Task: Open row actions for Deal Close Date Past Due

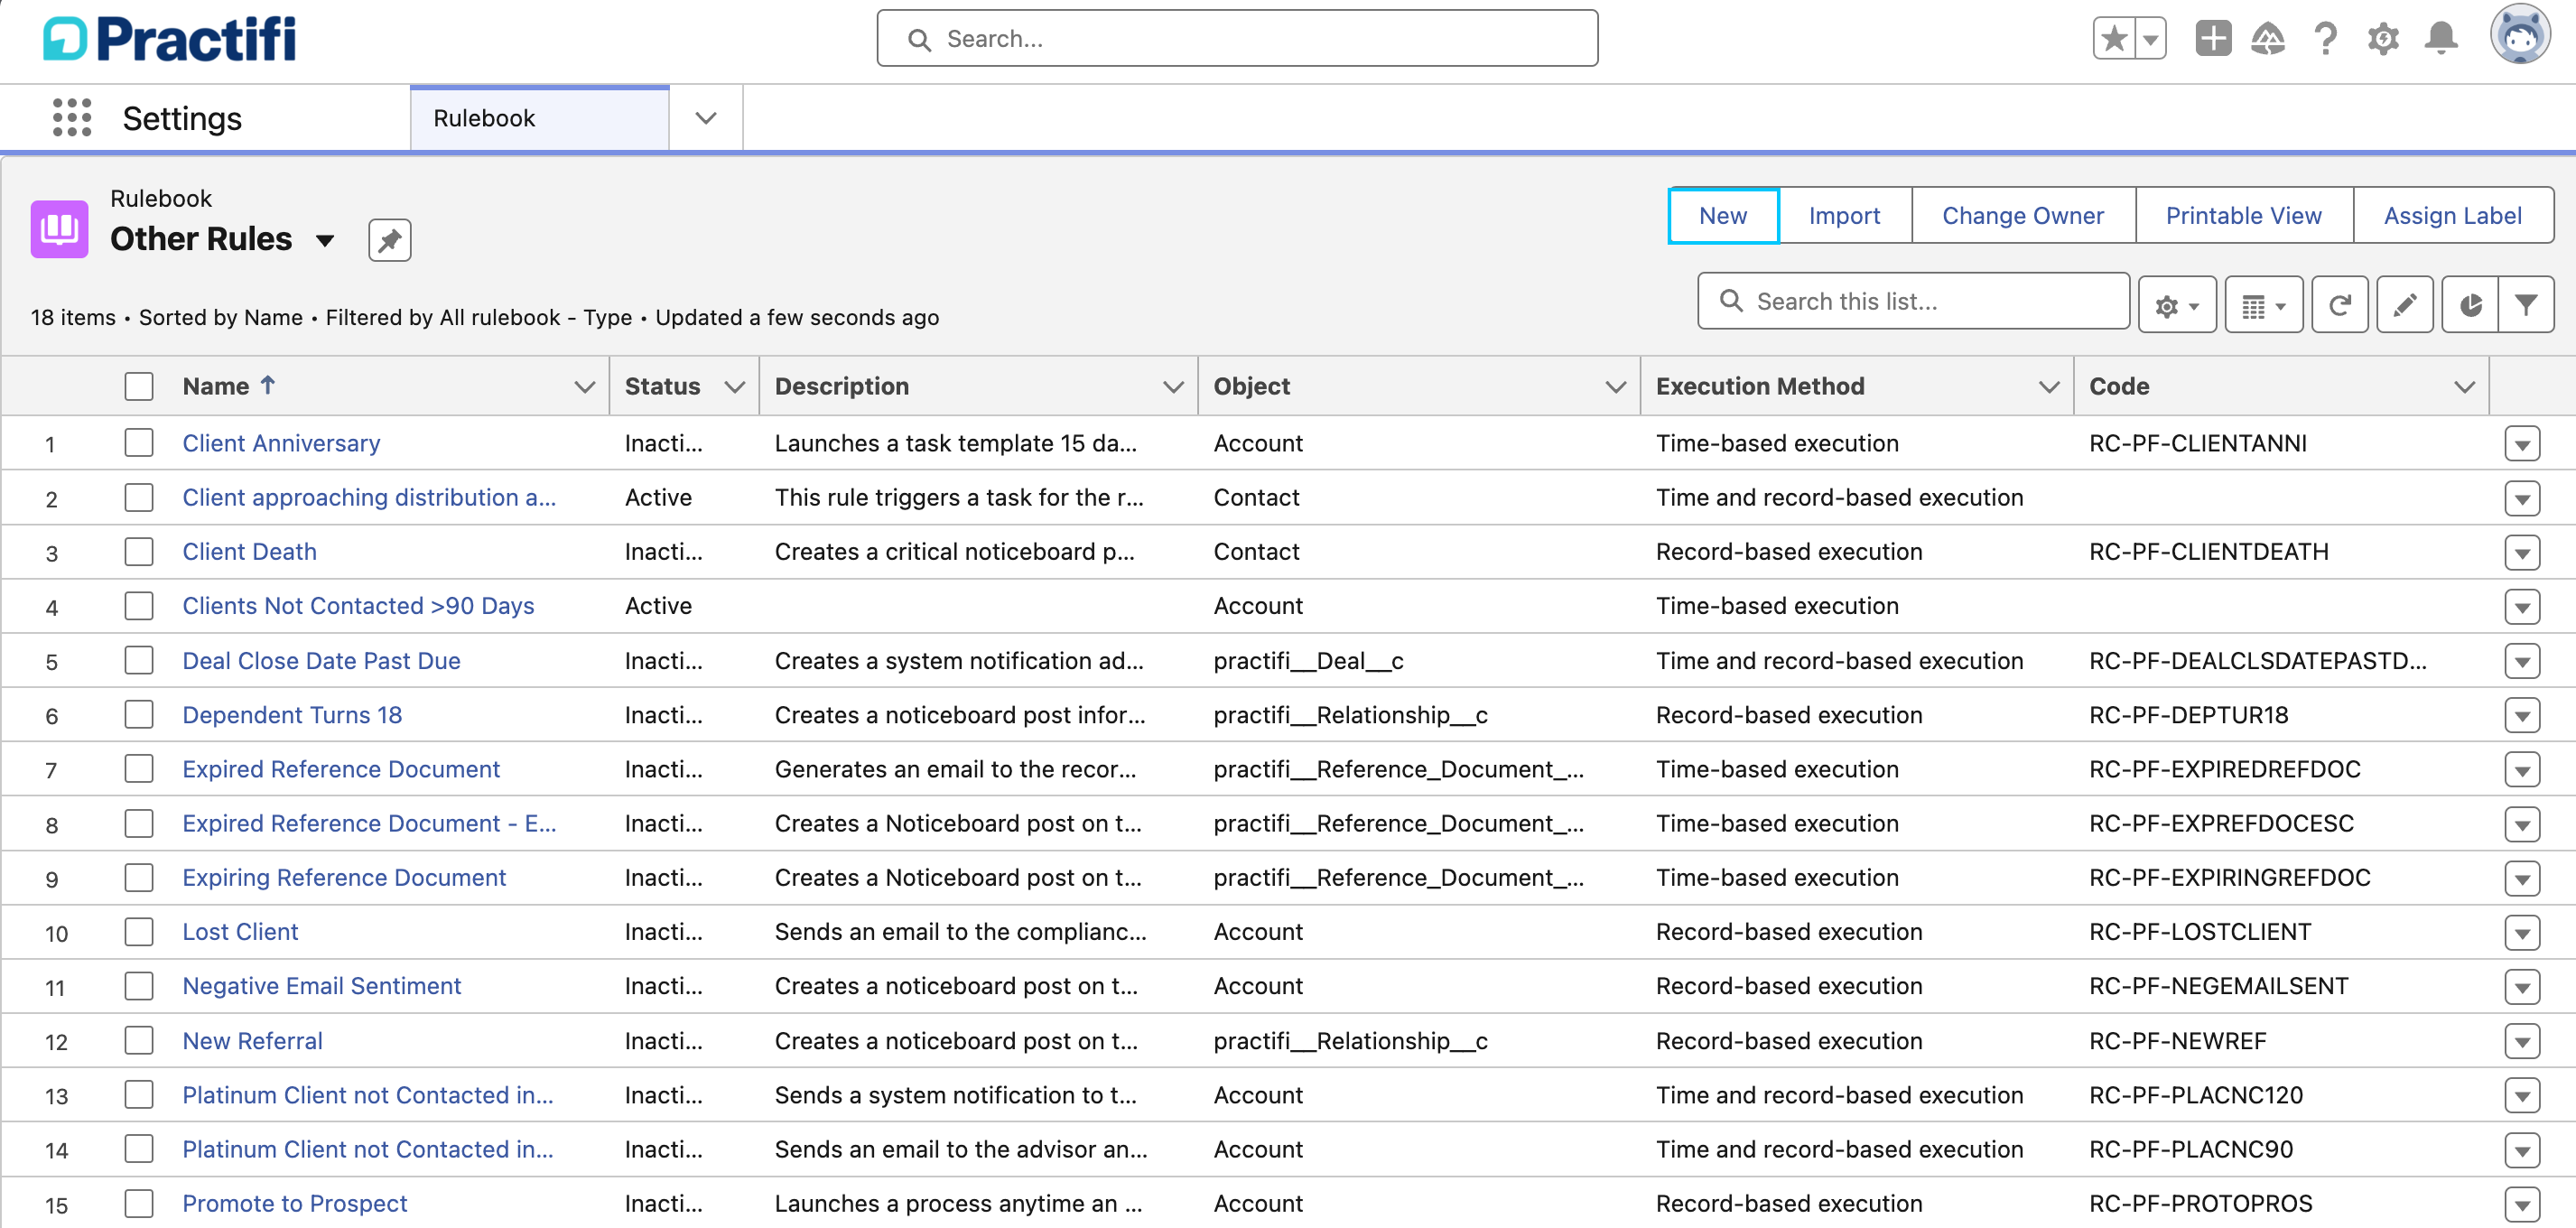Action: click(2522, 661)
